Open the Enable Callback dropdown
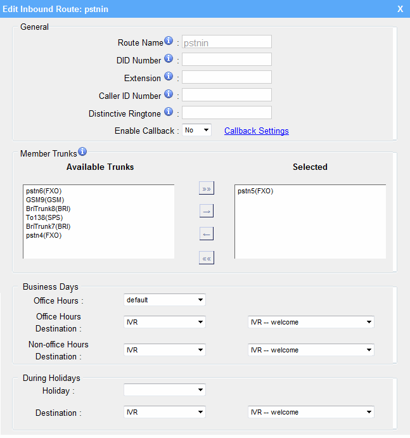This screenshot has width=410, height=438. (196, 130)
